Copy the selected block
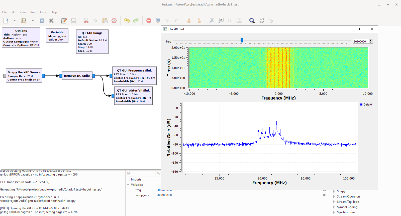Viewport: 401px width, 216px height. pos(95,20)
